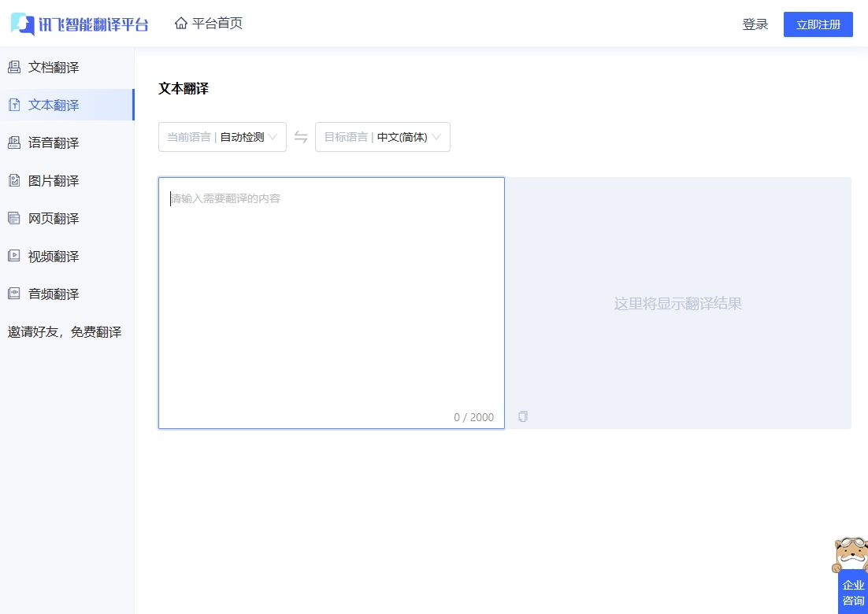Swap source and target languages
Viewport: 868px width, 614px height.
click(301, 137)
